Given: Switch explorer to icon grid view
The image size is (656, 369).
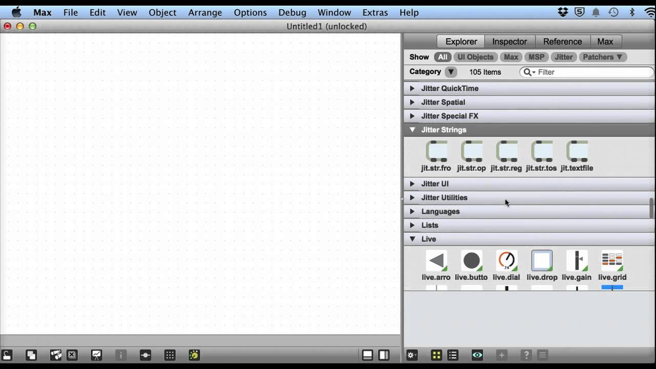Looking at the screenshot, I should coord(436,355).
